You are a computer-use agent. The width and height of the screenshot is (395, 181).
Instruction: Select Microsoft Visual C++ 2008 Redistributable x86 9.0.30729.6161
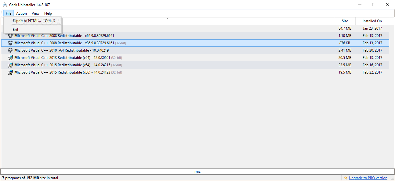point(195,43)
